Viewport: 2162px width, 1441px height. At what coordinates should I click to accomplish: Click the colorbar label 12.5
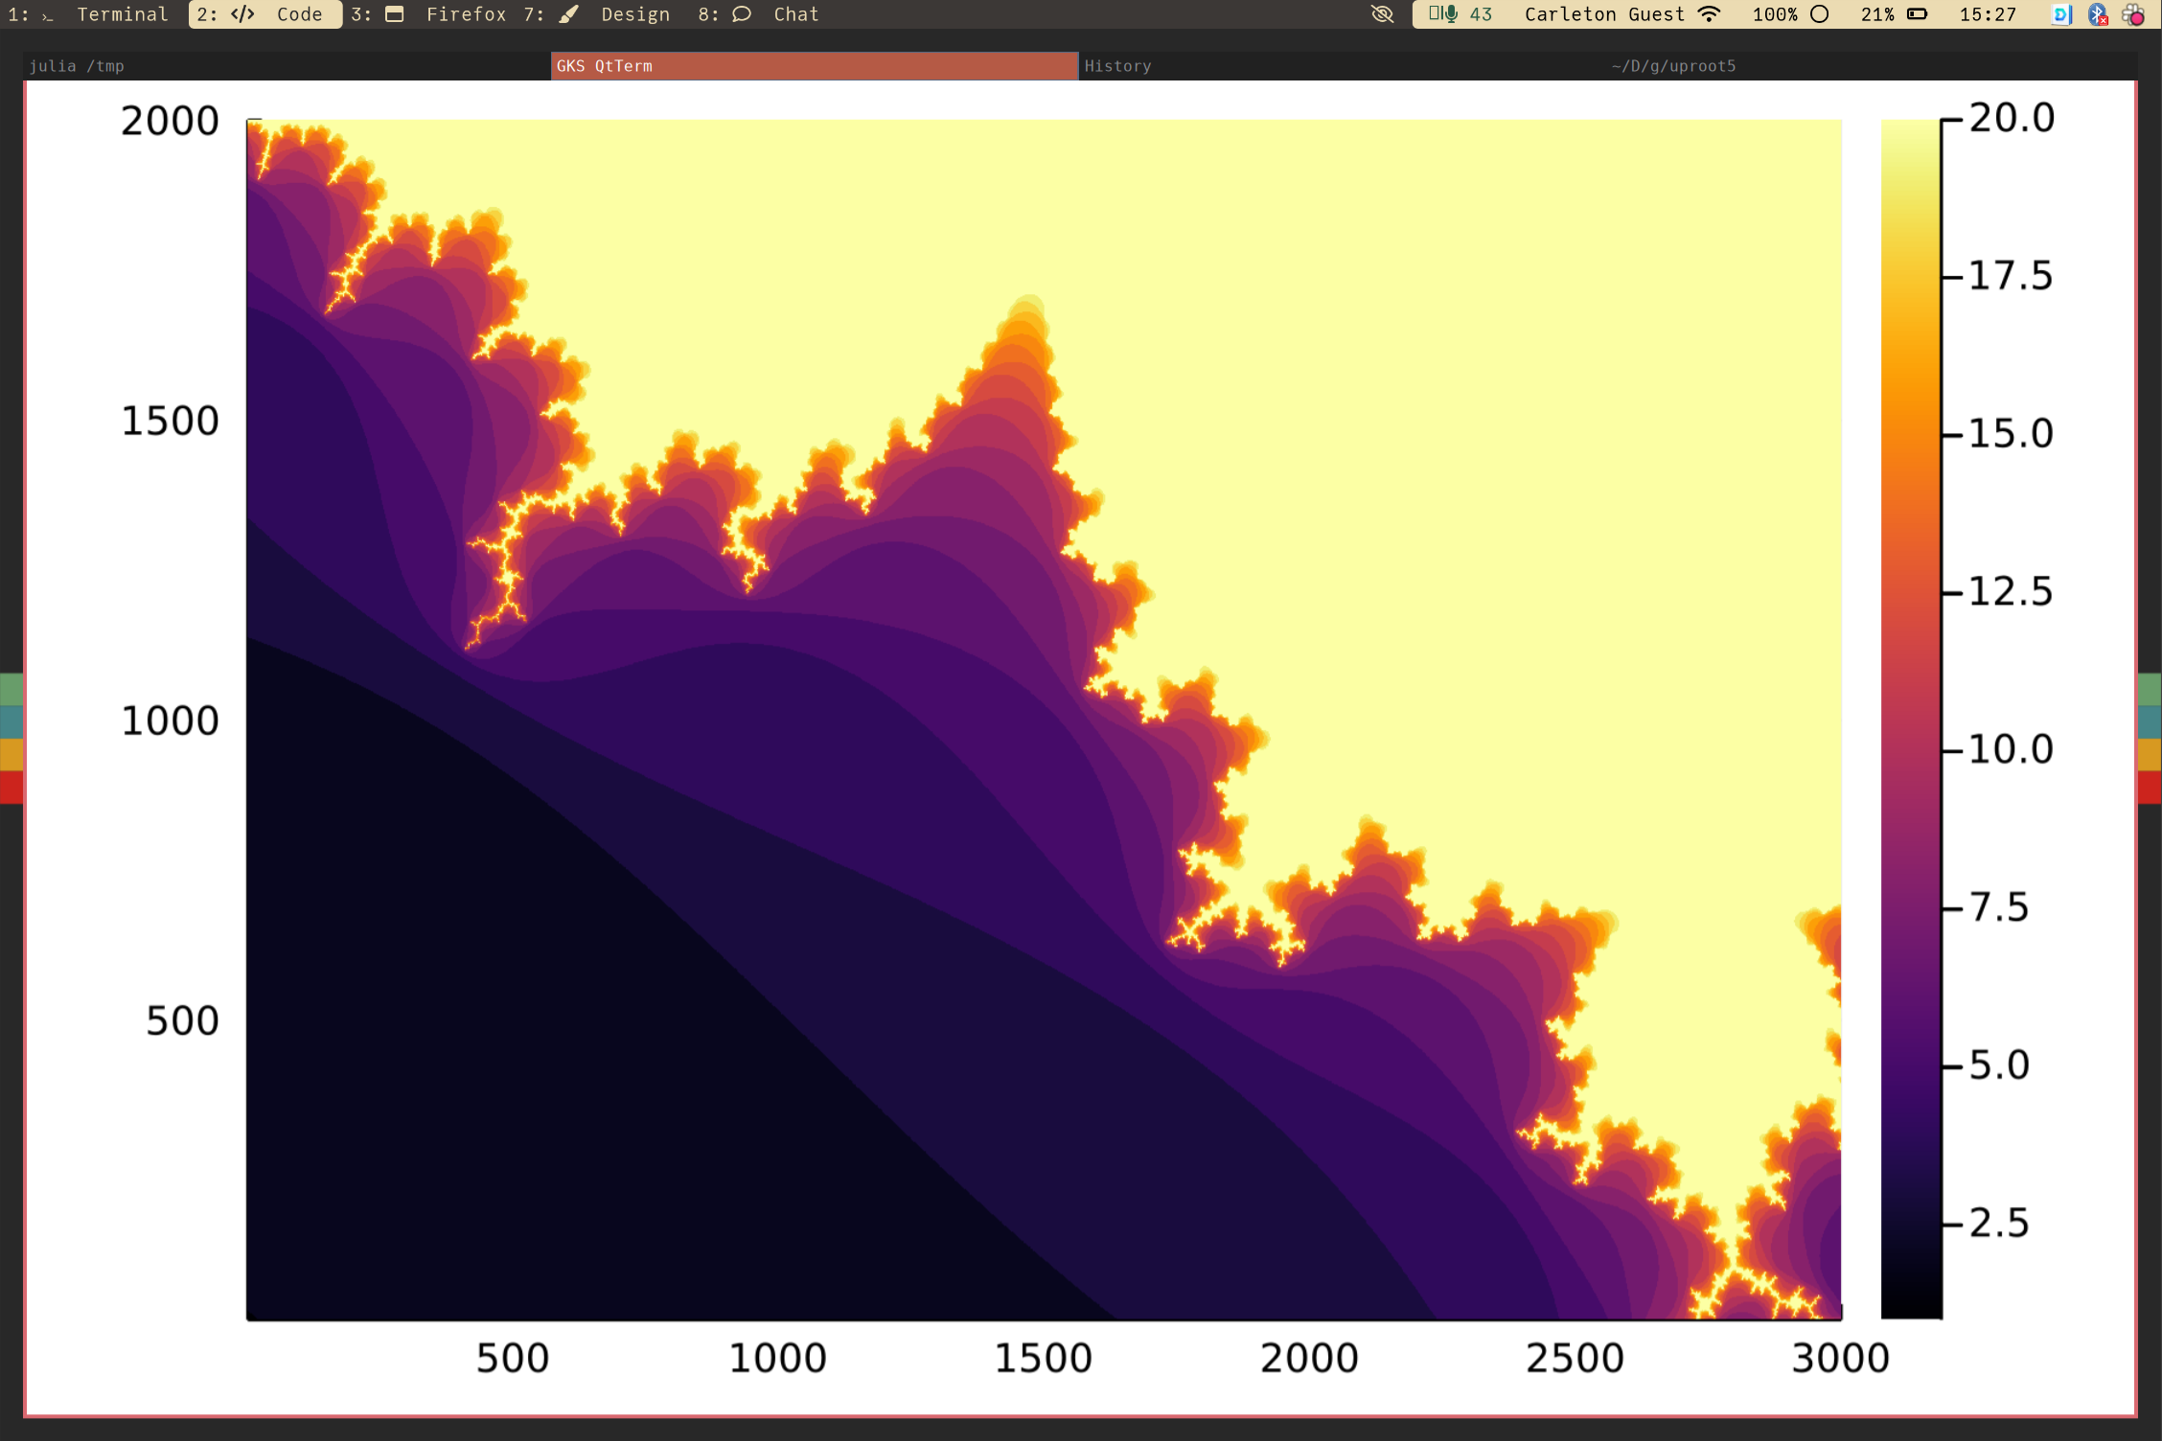[2011, 591]
